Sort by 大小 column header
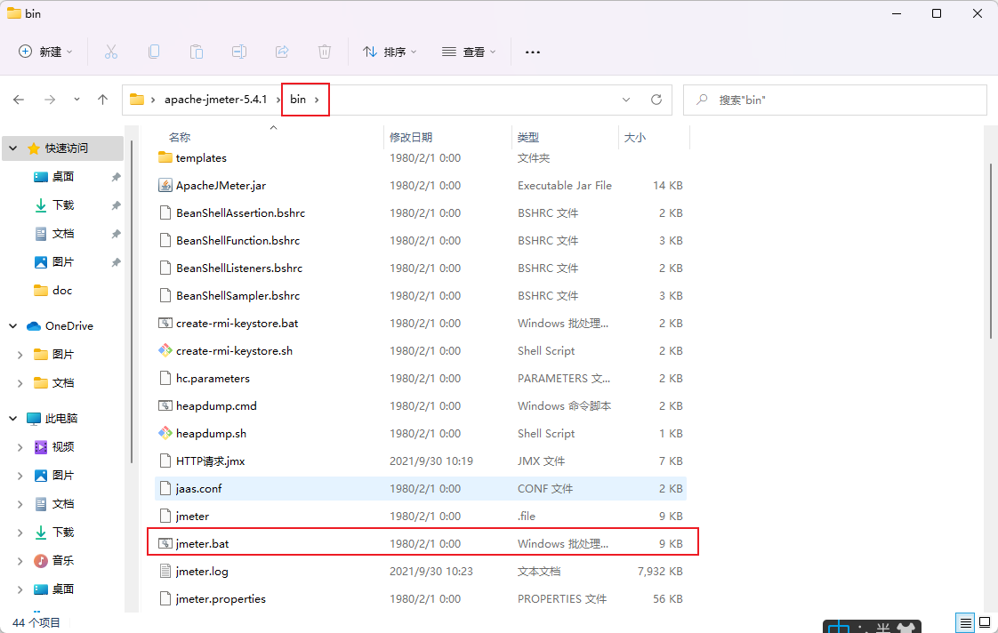 (634, 138)
